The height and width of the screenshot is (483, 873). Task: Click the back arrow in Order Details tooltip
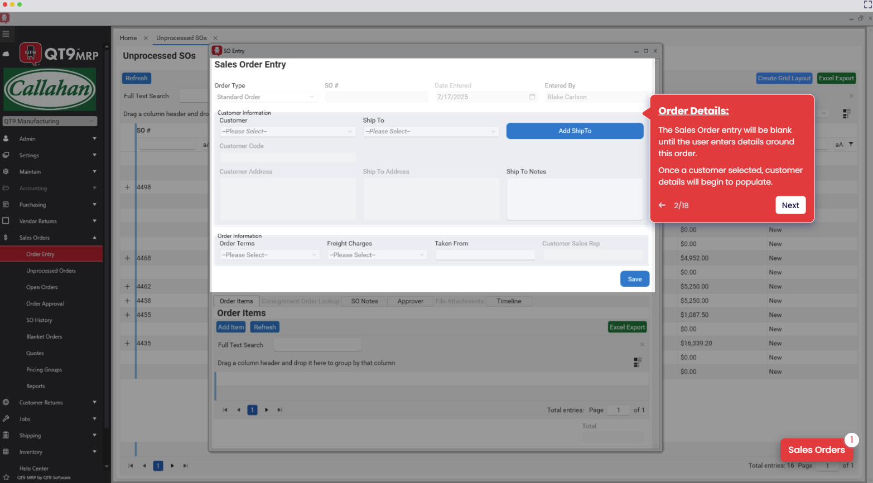click(x=662, y=205)
